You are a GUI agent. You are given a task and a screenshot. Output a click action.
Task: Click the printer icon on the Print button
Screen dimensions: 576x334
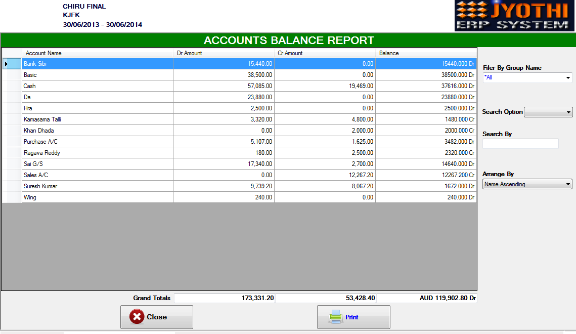335,316
